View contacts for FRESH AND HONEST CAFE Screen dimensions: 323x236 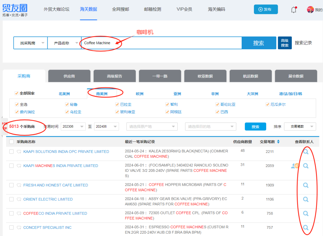coord(305,185)
